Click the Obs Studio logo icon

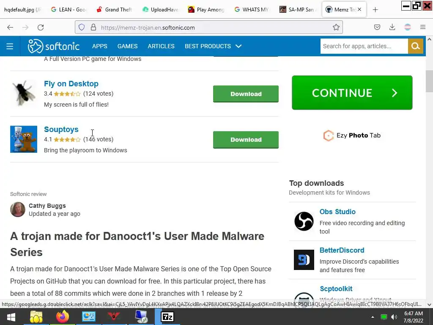click(304, 221)
